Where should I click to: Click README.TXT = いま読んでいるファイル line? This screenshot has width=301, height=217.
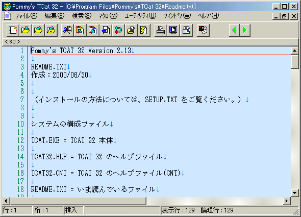click(x=93, y=189)
